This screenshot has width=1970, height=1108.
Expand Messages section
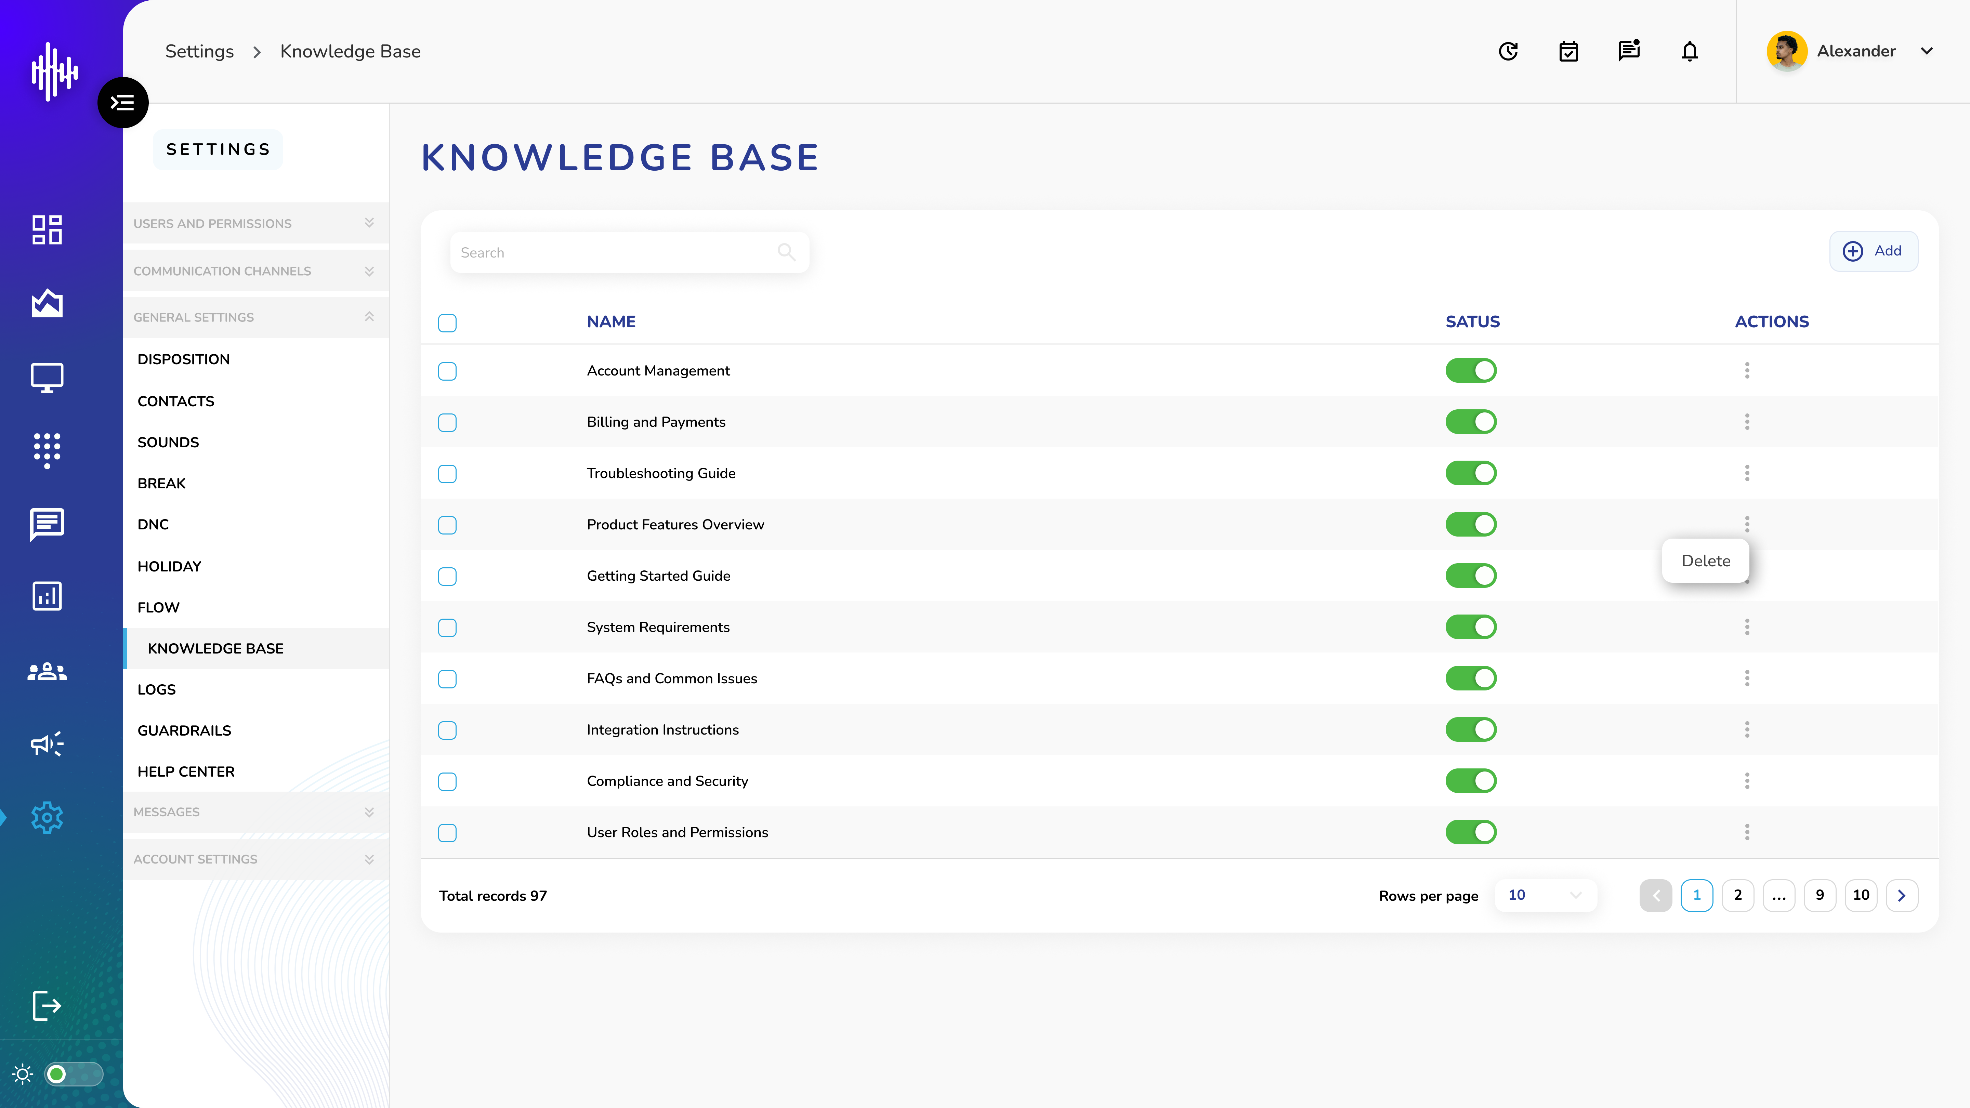coord(255,812)
